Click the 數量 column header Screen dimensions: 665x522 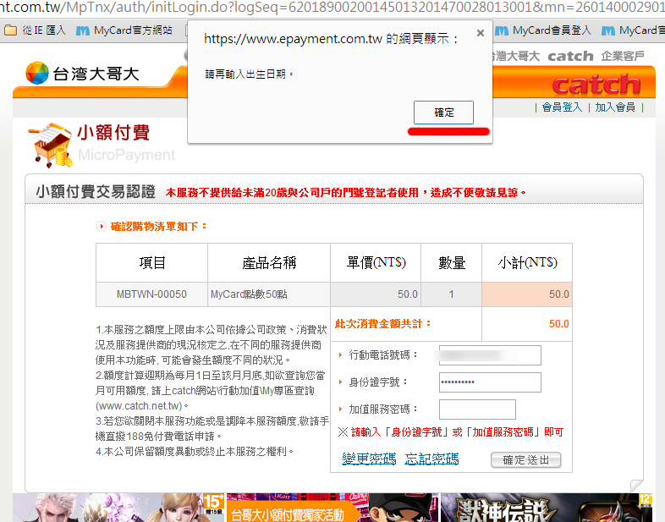[x=452, y=263]
